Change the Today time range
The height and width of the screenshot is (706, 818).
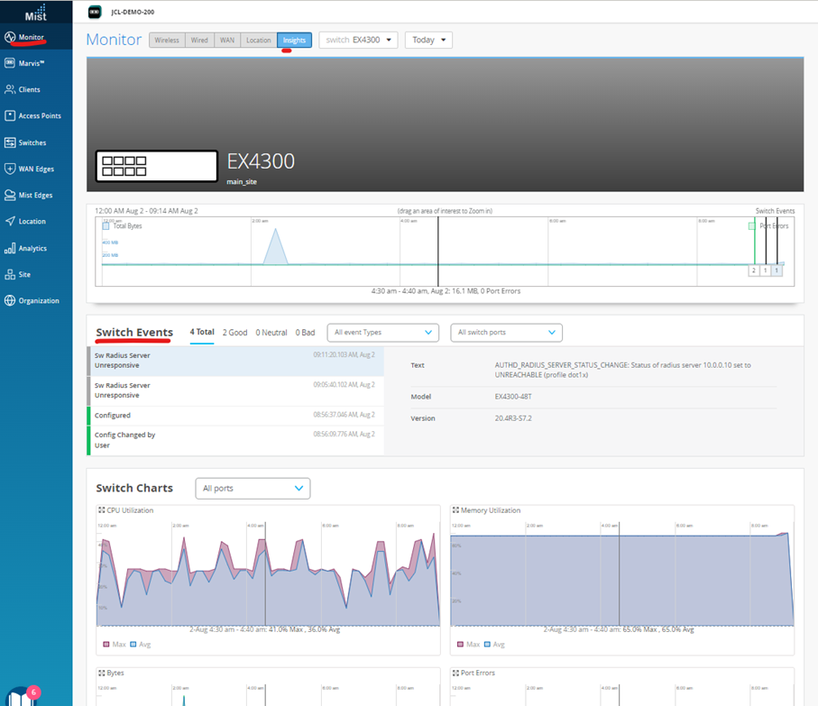[425, 40]
